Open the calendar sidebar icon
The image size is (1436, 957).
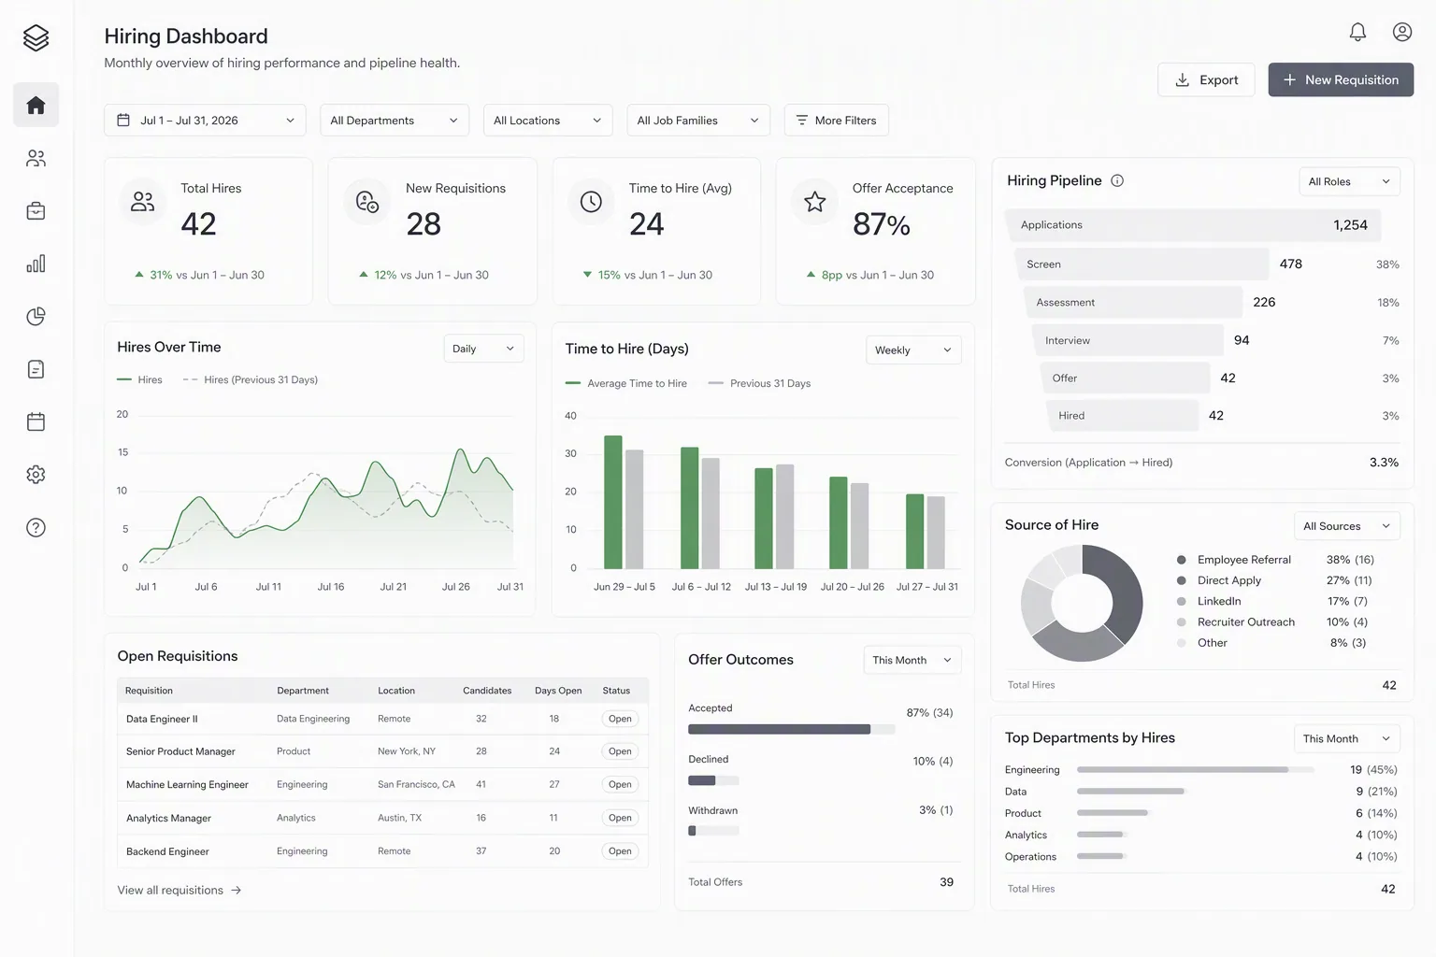click(x=36, y=421)
